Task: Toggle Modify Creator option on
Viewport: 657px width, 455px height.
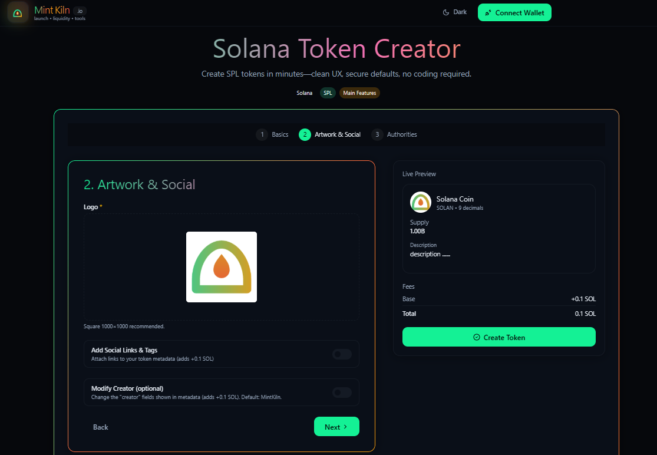Action: 342,393
